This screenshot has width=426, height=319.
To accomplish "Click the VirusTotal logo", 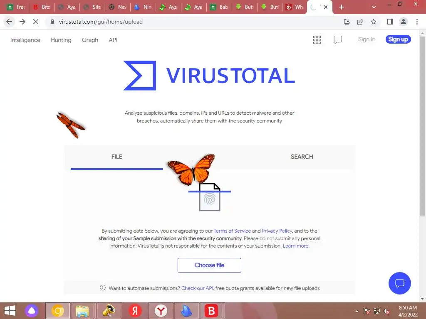I will coord(209,75).
